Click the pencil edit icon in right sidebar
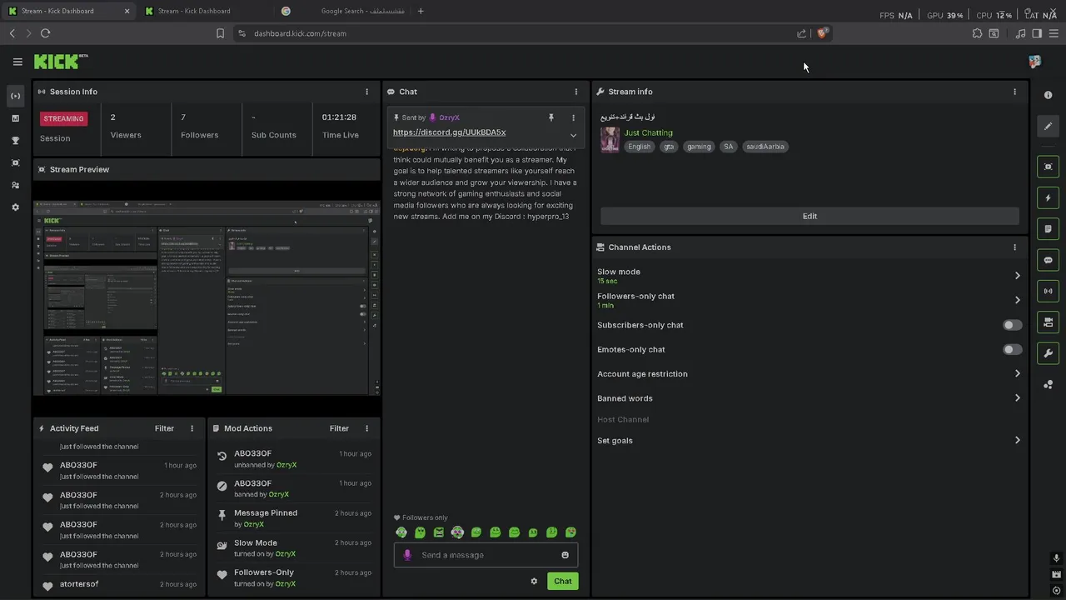Image resolution: width=1066 pixels, height=600 pixels. pyautogui.click(x=1048, y=126)
